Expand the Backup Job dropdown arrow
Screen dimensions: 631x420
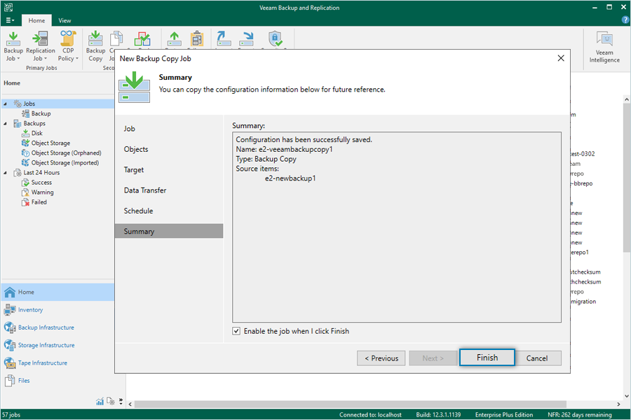tap(18, 59)
